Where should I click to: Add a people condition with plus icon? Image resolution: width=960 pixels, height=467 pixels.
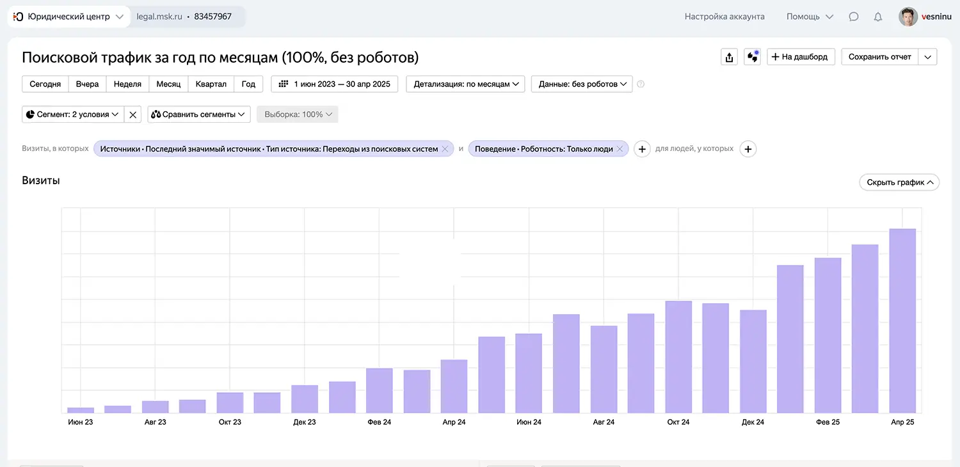pos(748,149)
